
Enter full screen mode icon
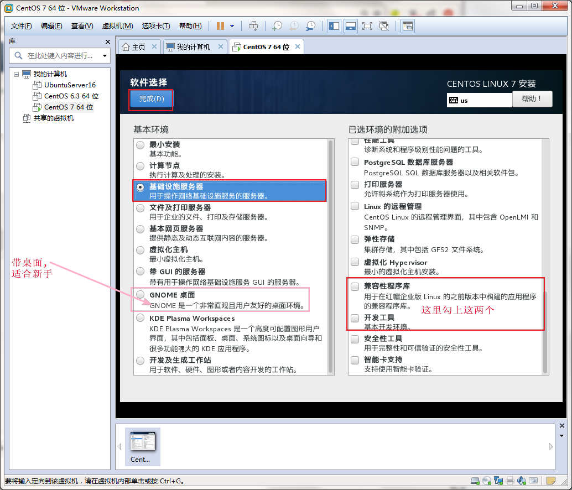pyautogui.click(x=367, y=26)
